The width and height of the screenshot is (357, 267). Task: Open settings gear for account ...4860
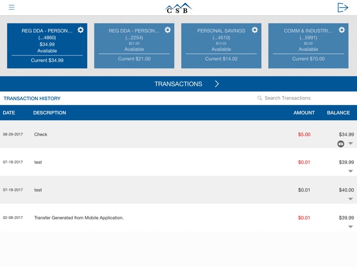[x=80, y=30]
